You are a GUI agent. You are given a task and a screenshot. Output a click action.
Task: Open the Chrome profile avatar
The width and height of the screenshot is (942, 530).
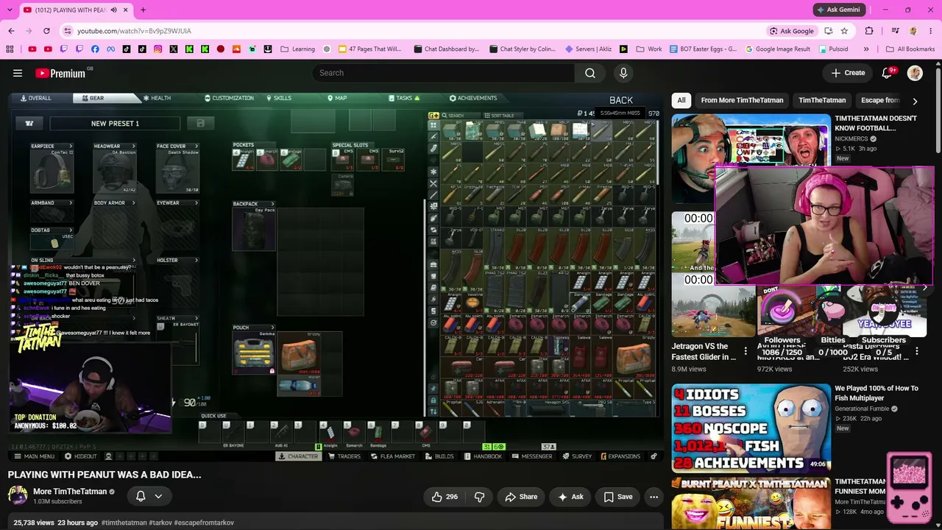pos(913,31)
